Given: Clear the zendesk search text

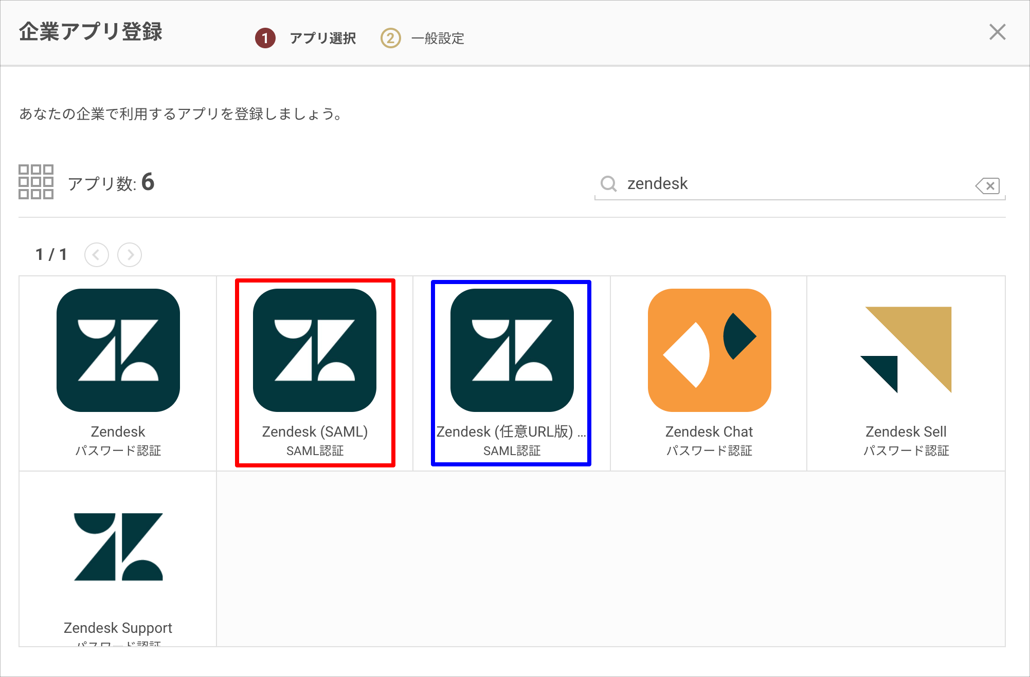Looking at the screenshot, I should pyautogui.click(x=987, y=185).
